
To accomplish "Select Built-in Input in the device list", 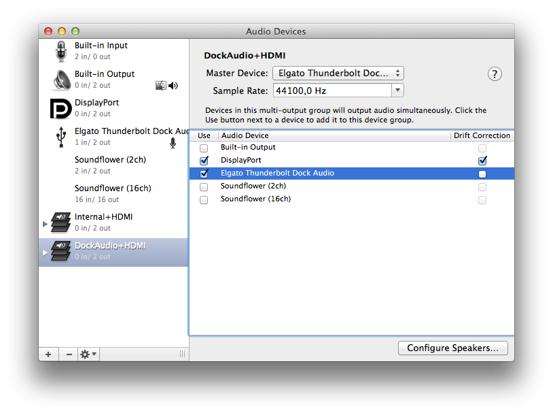I will coord(113,51).
